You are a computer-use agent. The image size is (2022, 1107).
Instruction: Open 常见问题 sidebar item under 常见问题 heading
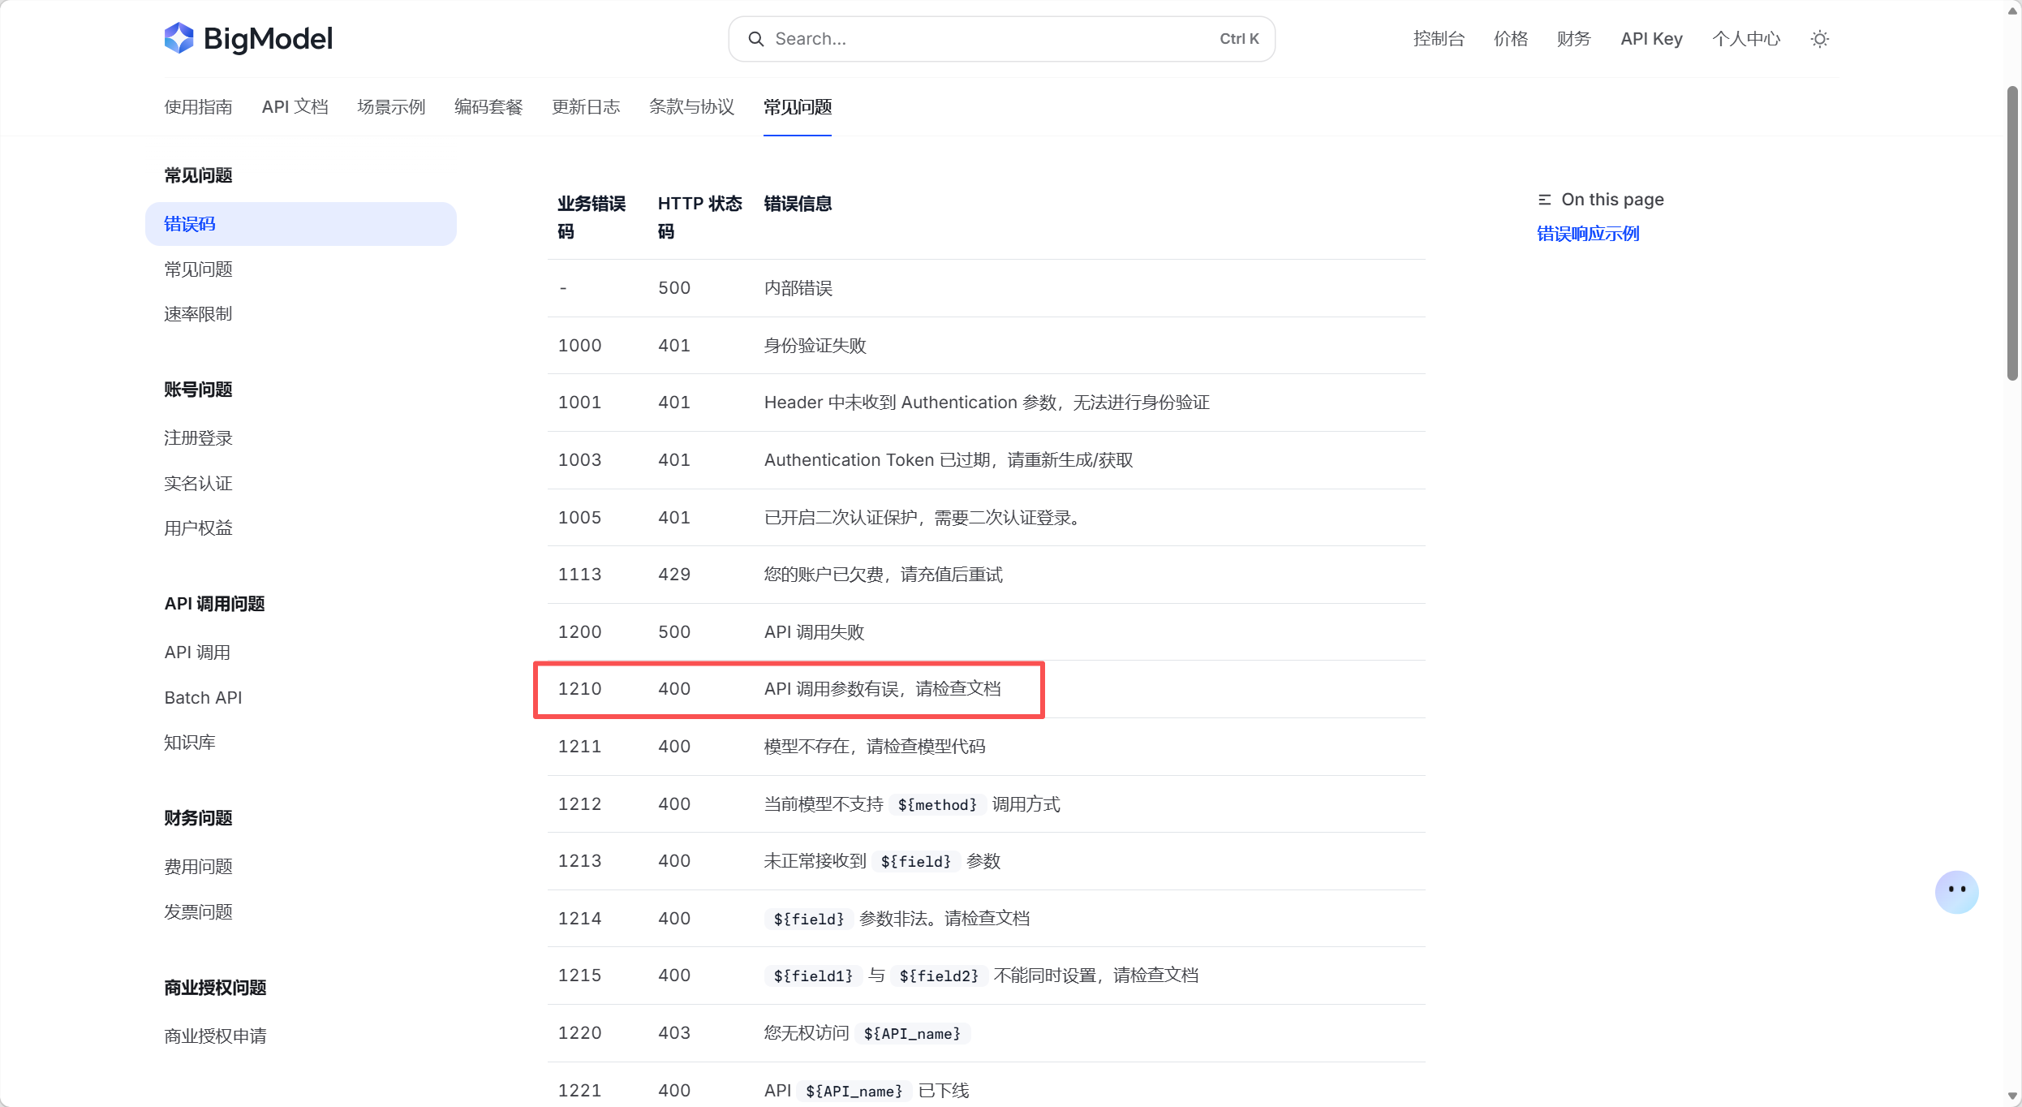coord(198,269)
